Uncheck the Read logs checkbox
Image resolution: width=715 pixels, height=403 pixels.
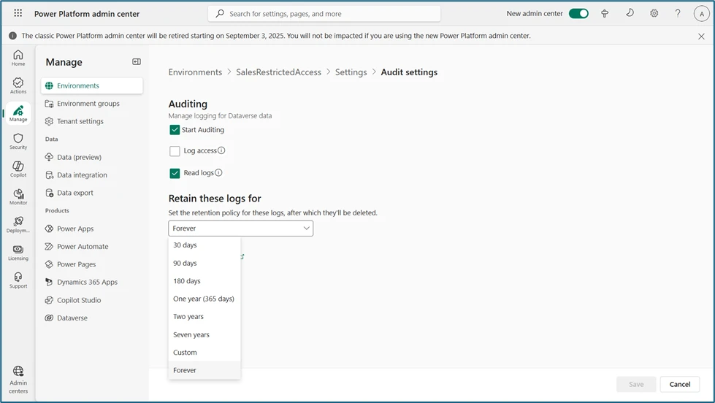(x=175, y=173)
